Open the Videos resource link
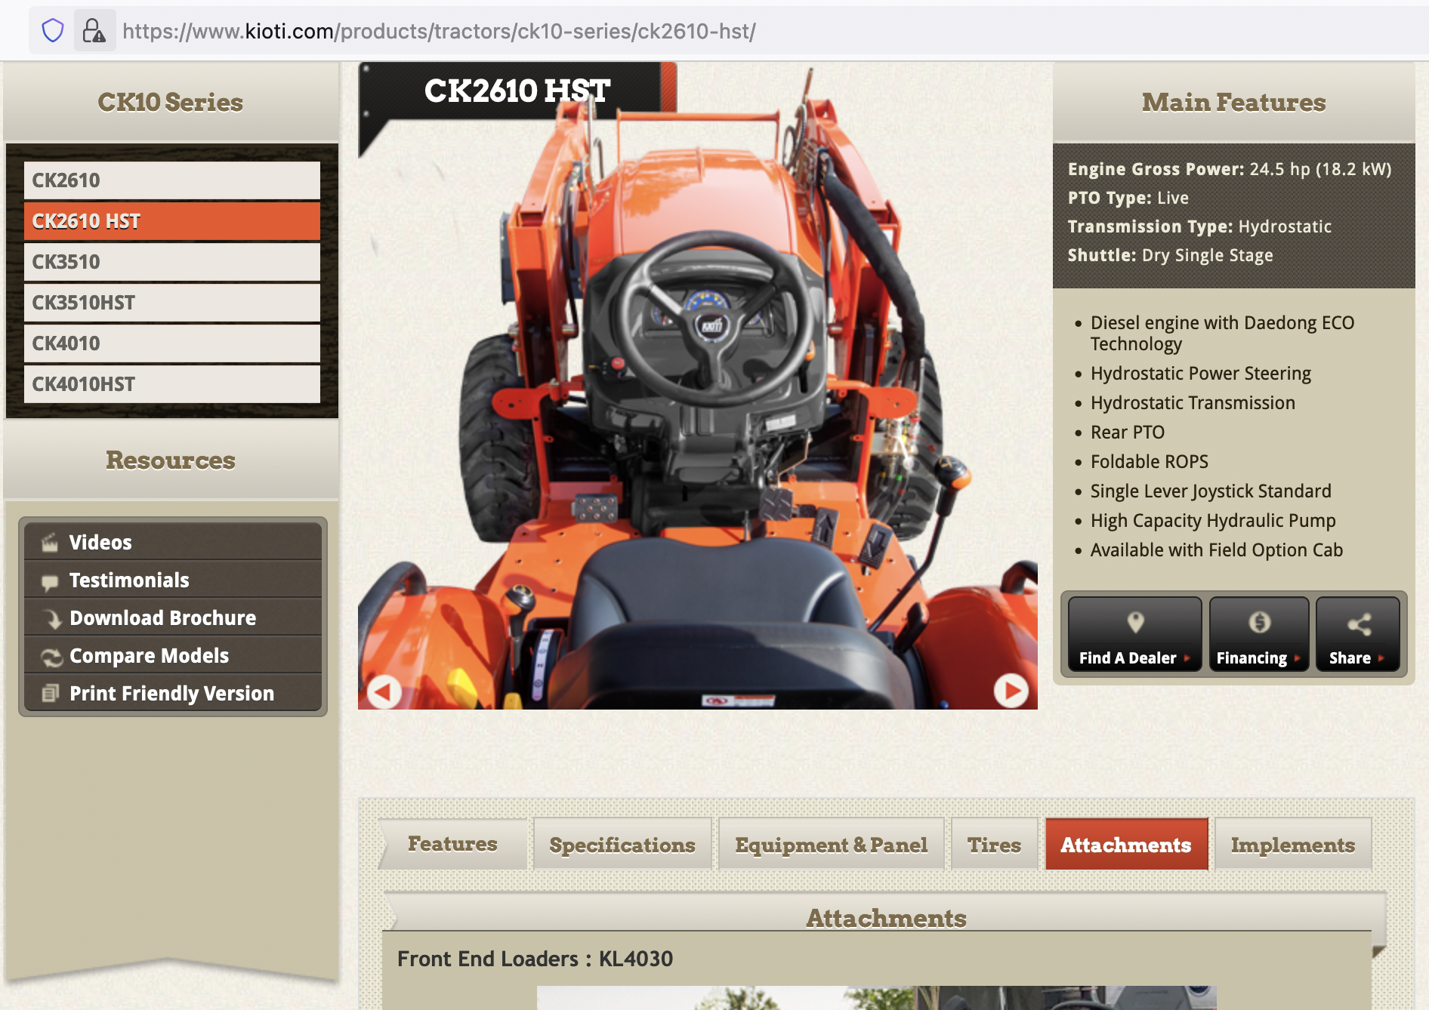Viewport: 1429px width, 1010px height. click(x=173, y=542)
